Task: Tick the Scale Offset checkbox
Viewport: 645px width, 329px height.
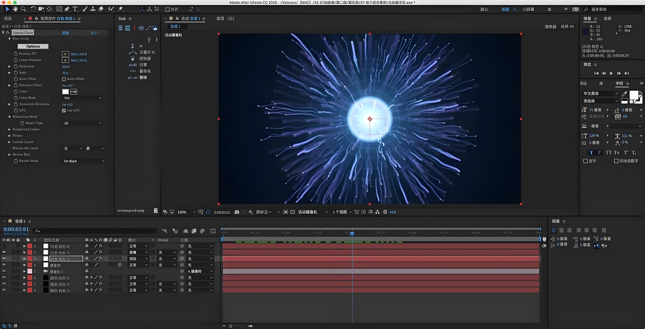Action: point(64,79)
